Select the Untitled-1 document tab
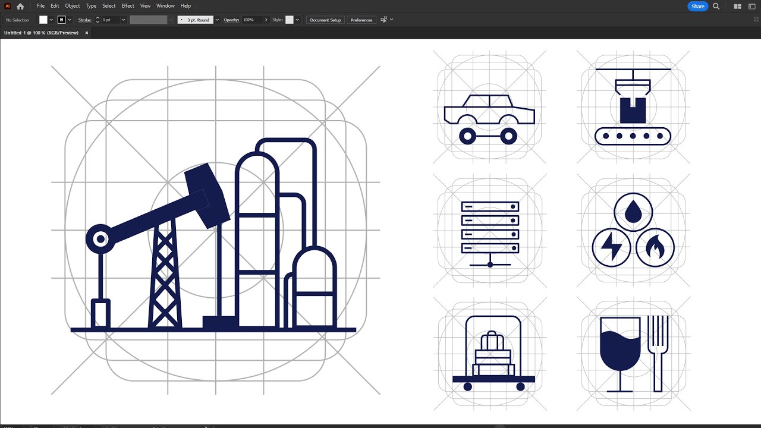 (41, 33)
